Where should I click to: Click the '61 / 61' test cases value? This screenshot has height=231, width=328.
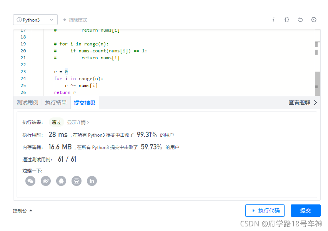tap(67, 159)
